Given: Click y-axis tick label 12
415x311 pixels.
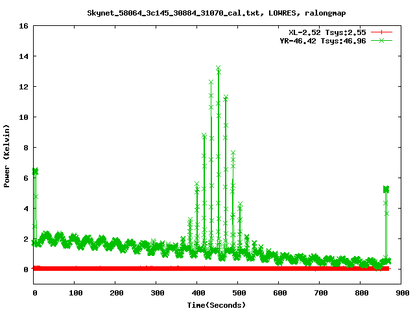Looking at the screenshot, I should [23, 87].
